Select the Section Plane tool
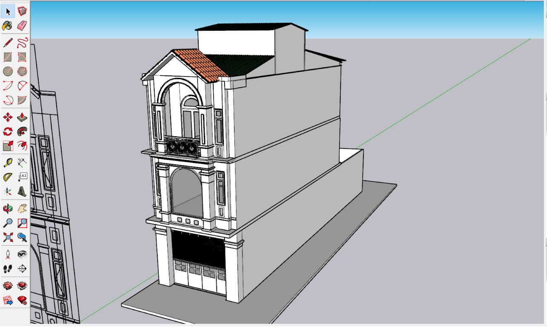547x327 pixels. tap(22, 269)
